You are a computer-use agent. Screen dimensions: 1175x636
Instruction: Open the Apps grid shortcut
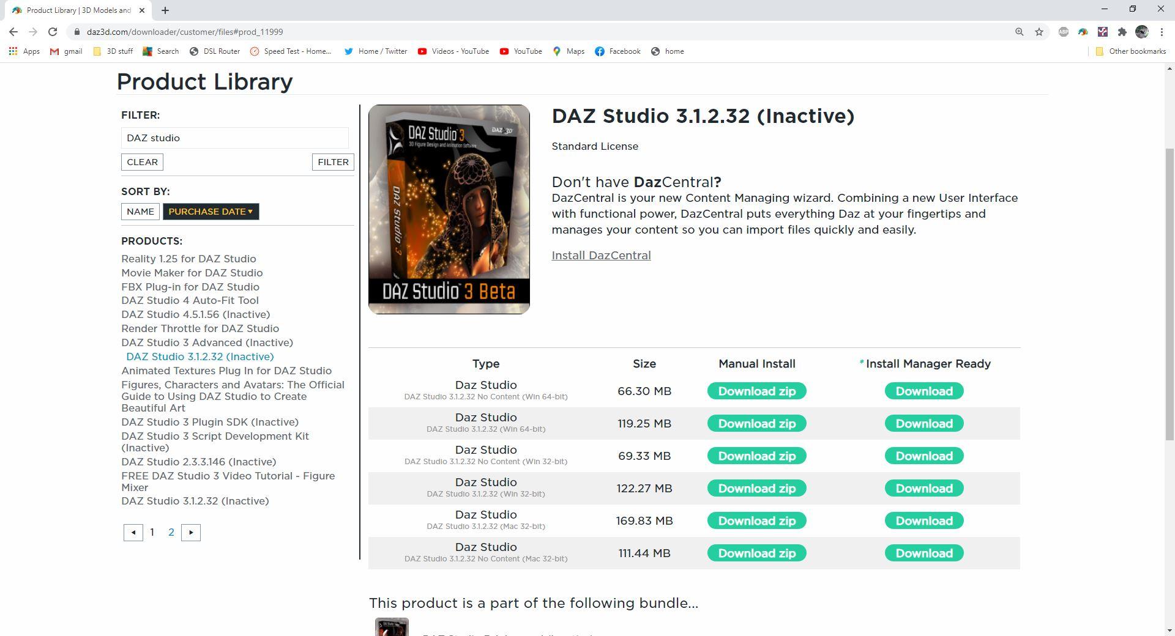point(24,51)
